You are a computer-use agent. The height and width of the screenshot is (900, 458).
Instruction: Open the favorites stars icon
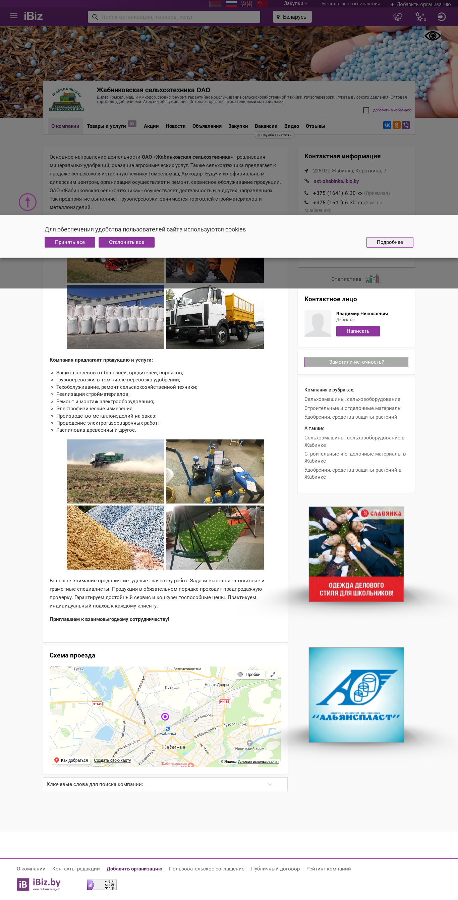[420, 16]
